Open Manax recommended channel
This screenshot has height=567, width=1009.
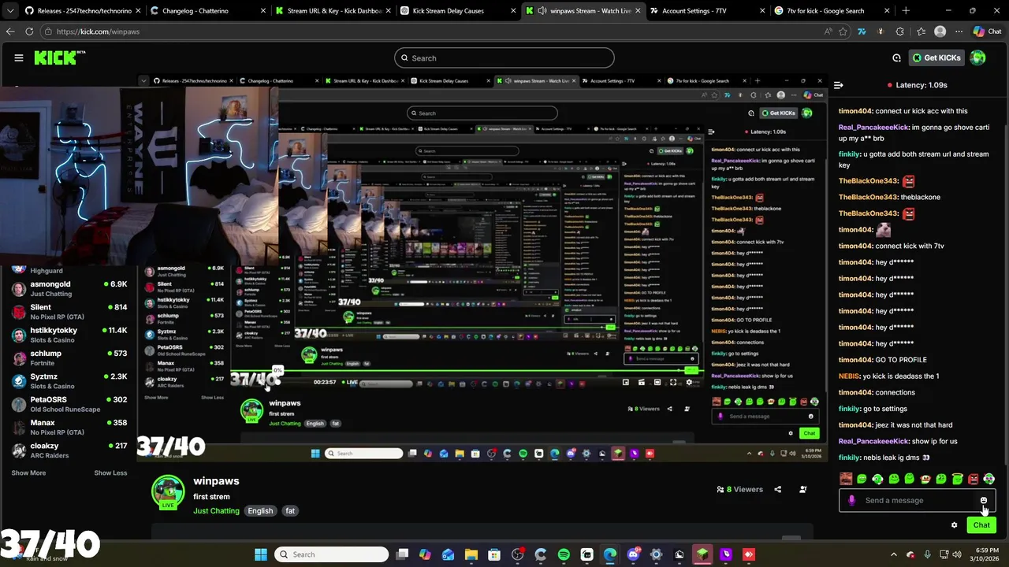pyautogui.click(x=69, y=428)
